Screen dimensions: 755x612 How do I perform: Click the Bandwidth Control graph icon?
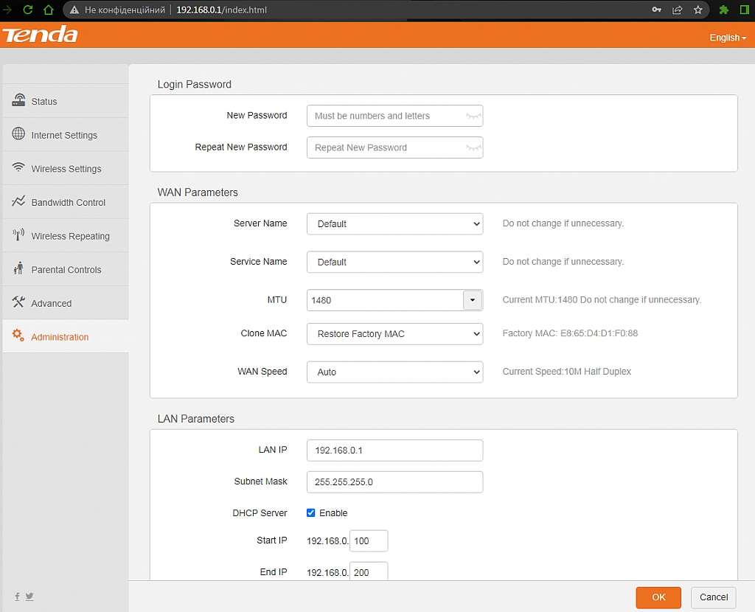18,201
